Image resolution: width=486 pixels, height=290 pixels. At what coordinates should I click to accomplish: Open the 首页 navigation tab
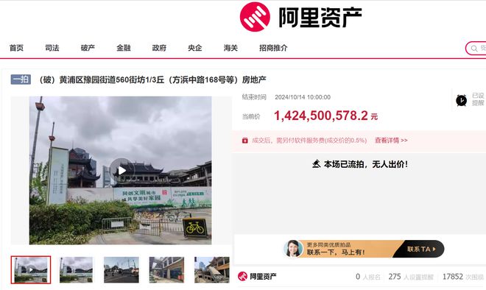point(16,48)
